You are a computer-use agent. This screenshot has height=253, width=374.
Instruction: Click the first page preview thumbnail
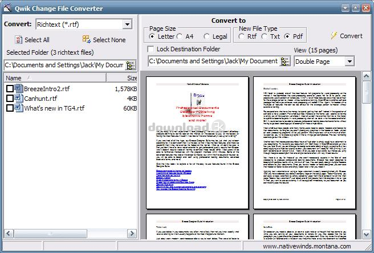click(196, 142)
